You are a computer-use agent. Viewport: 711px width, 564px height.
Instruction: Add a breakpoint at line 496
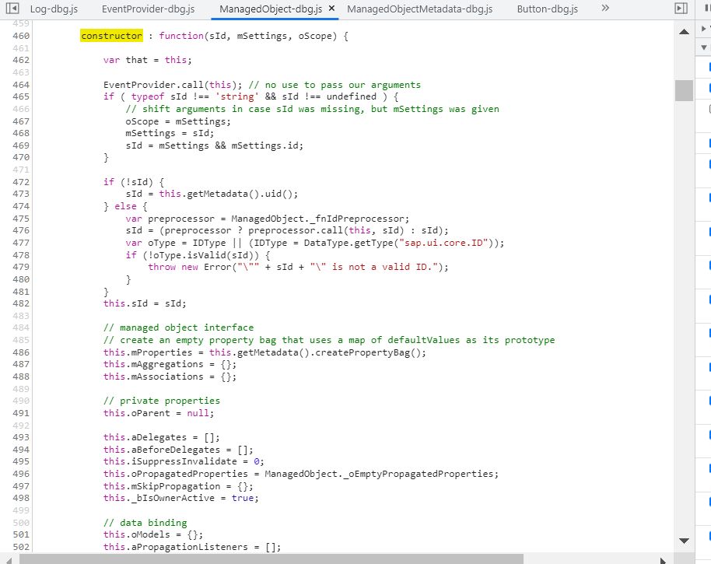[21, 474]
